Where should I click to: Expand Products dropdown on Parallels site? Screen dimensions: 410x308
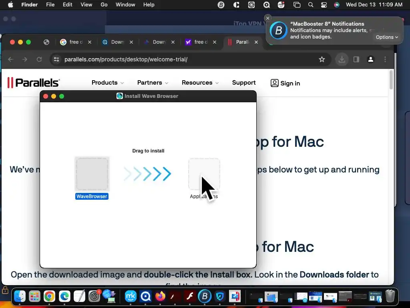[107, 83]
